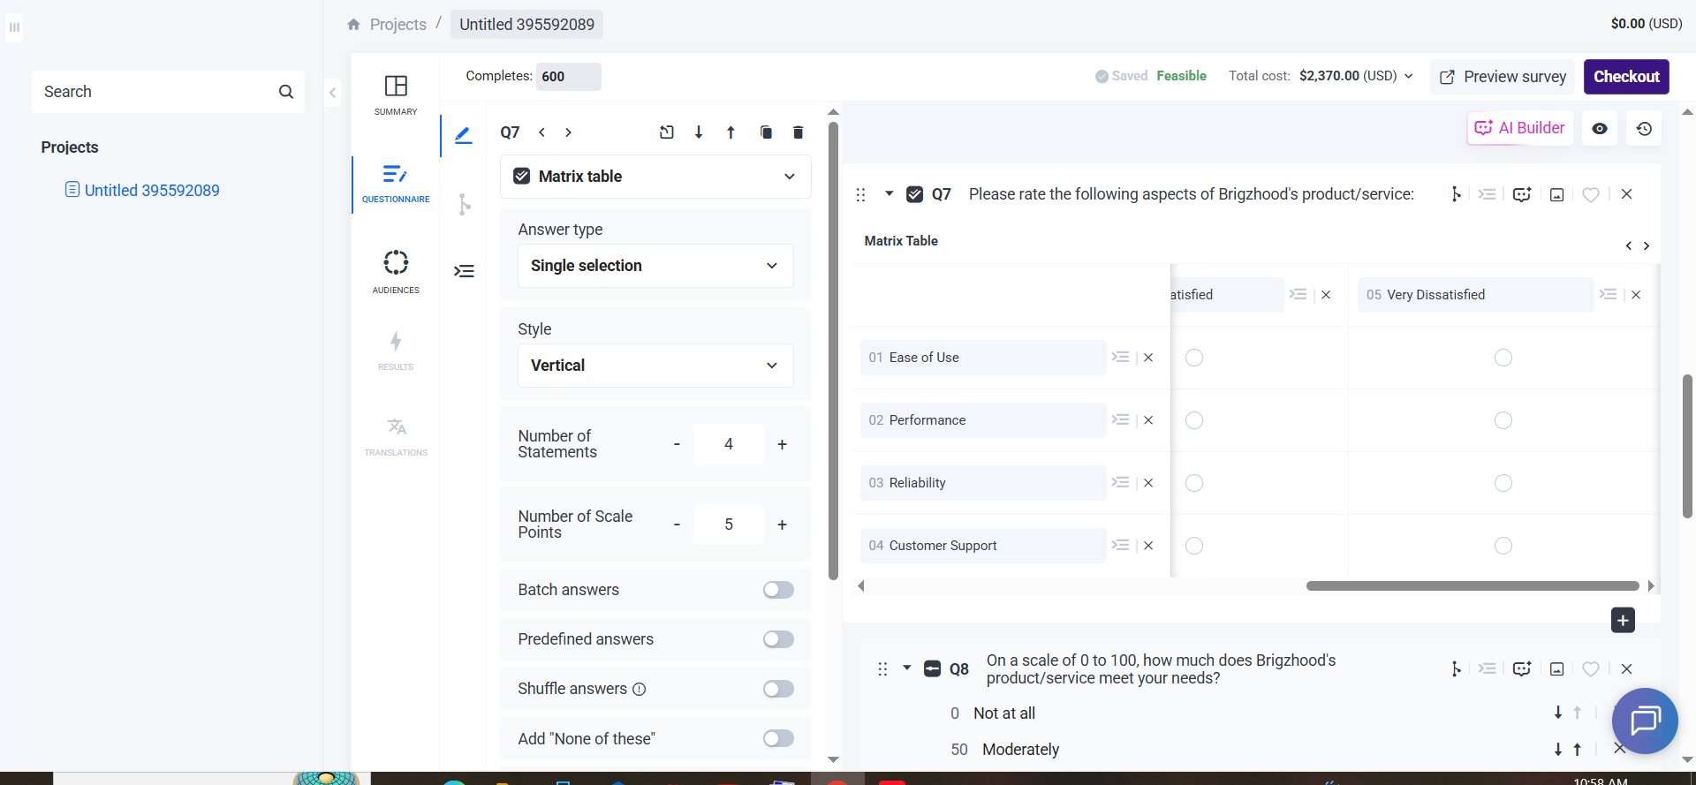Select Very Dissatisfied for Reliability
1696x785 pixels.
[x=1503, y=483]
